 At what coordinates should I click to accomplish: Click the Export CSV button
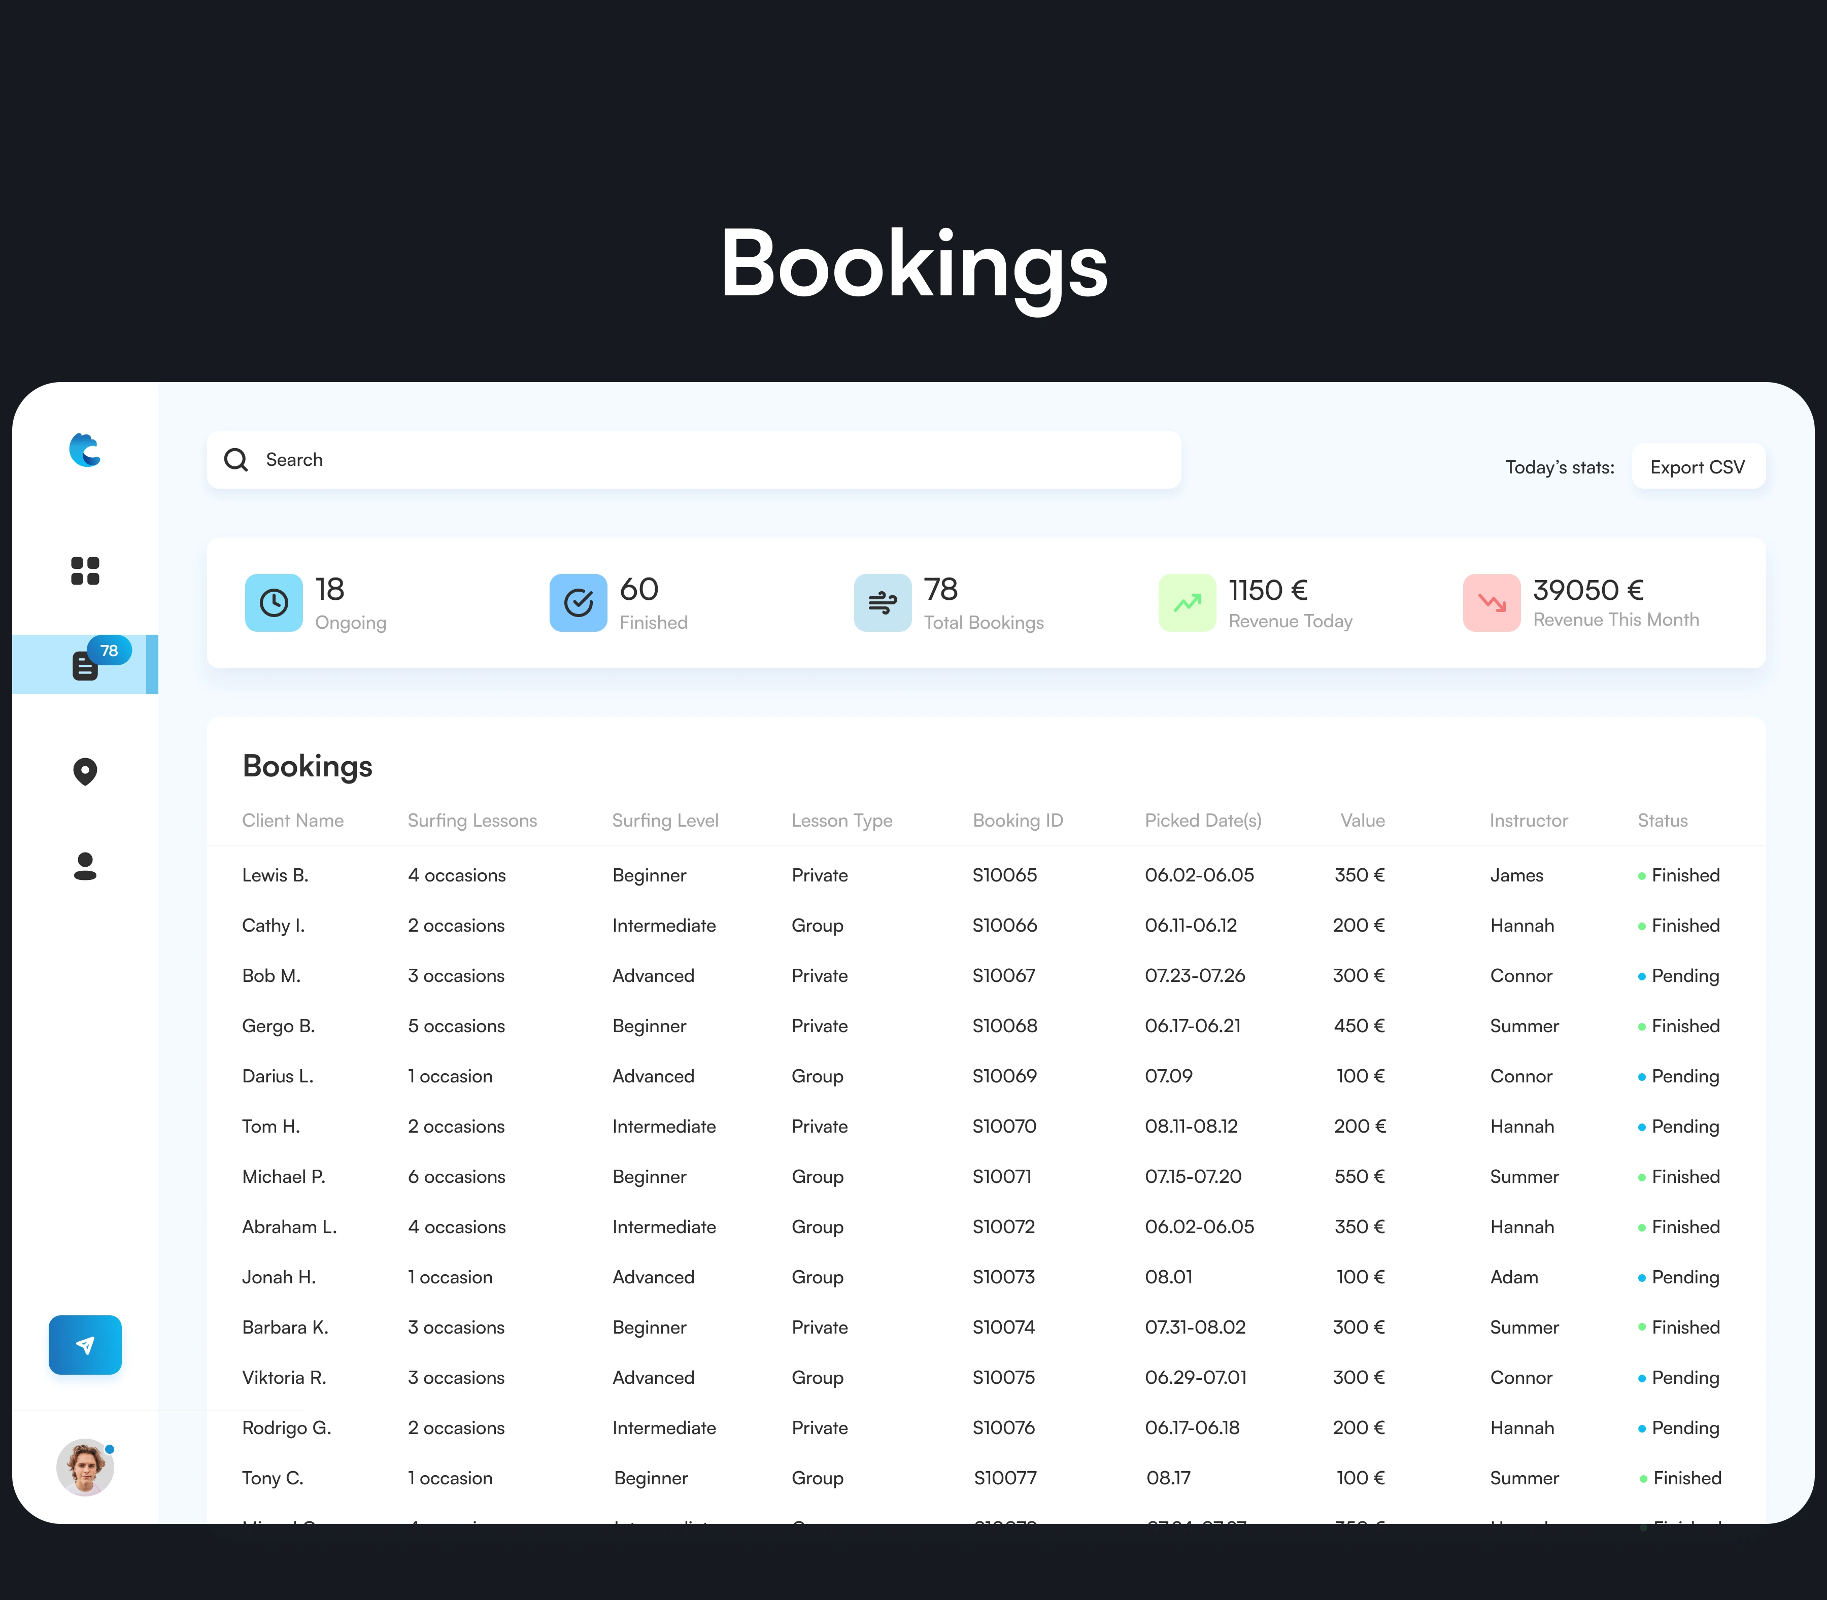(1698, 467)
